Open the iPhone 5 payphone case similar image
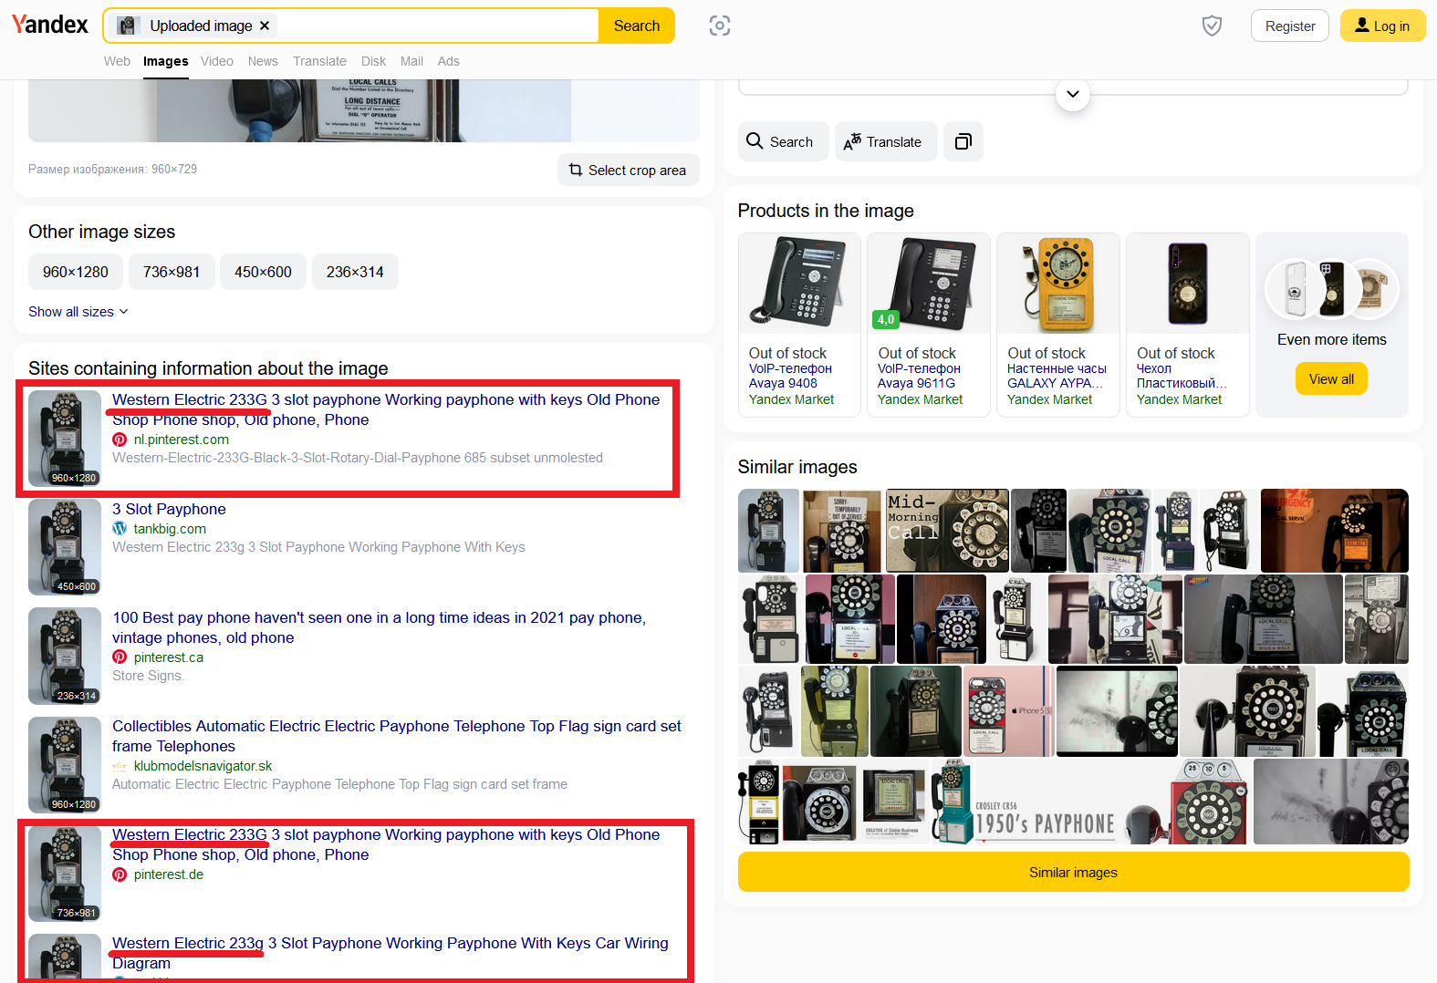The width and height of the screenshot is (1437, 983). click(x=1009, y=711)
